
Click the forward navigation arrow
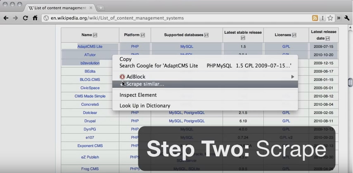(15, 18)
